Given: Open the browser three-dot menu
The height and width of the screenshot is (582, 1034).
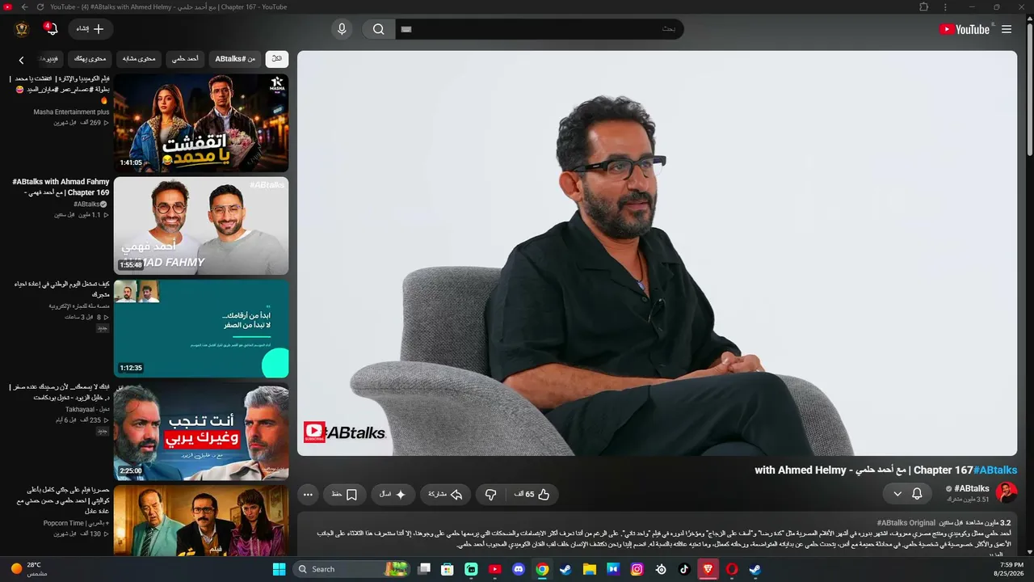Looking at the screenshot, I should 945,7.
